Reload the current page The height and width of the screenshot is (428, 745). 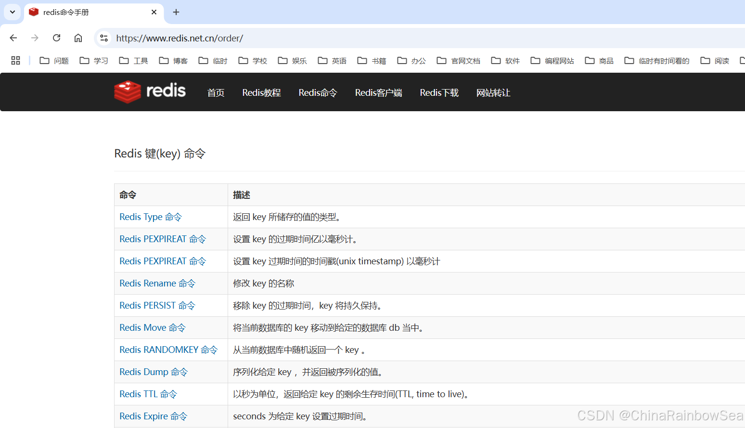56,38
